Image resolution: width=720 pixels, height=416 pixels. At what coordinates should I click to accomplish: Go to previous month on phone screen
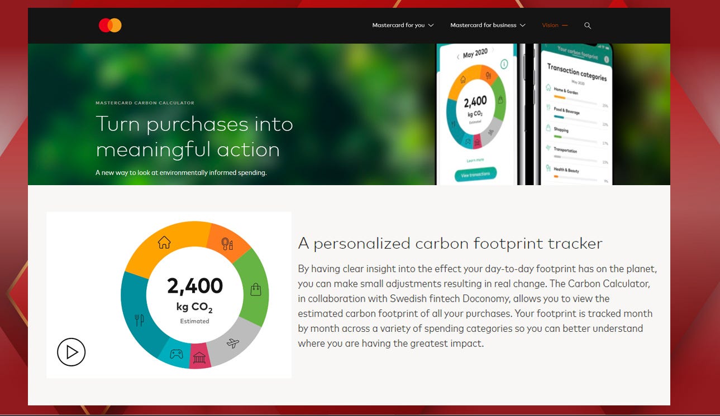click(x=458, y=57)
